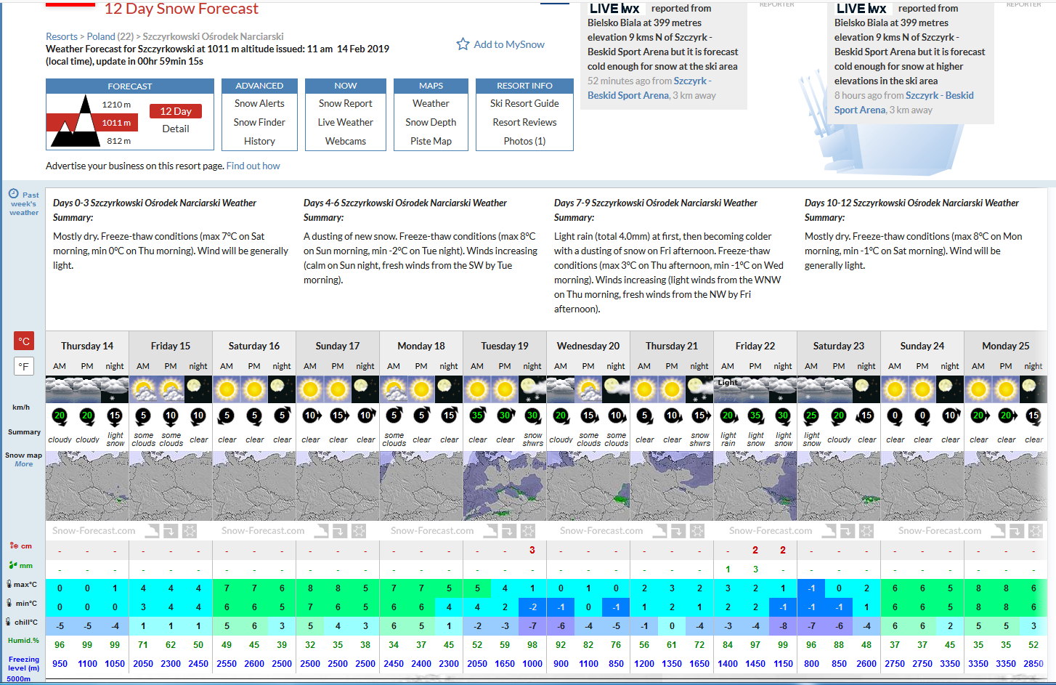
Task: Open Friday 22 snow map thumbnail
Action: (x=755, y=486)
